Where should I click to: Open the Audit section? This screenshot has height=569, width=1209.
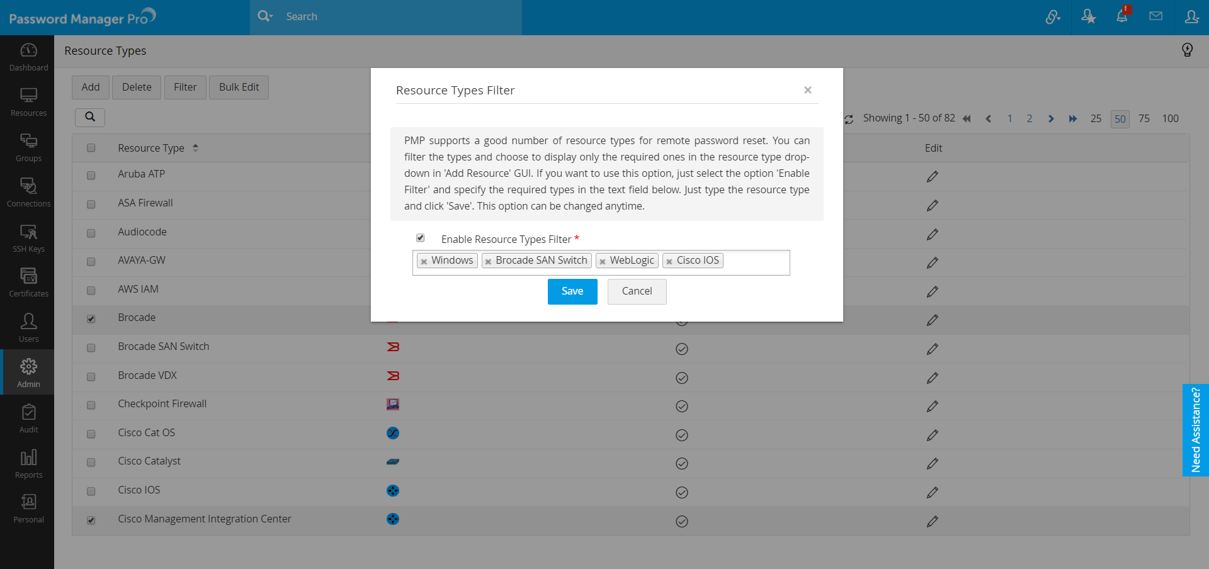click(28, 419)
